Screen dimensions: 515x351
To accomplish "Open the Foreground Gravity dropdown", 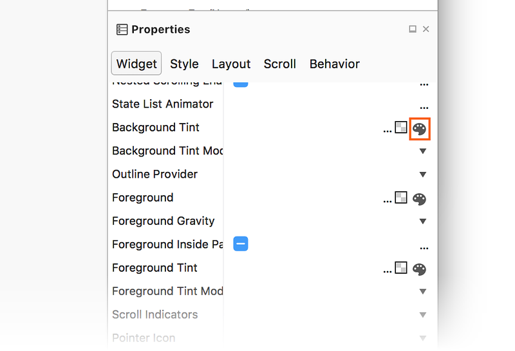I will pyautogui.click(x=423, y=222).
